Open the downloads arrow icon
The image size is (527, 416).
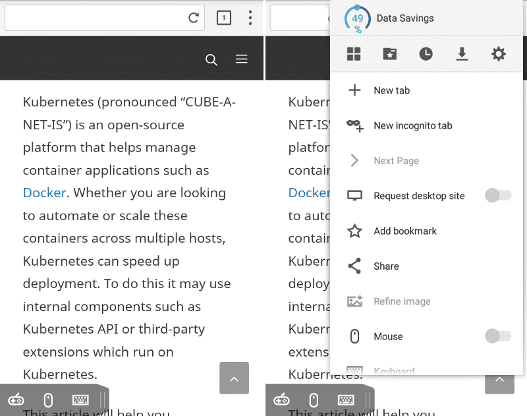[x=462, y=54]
